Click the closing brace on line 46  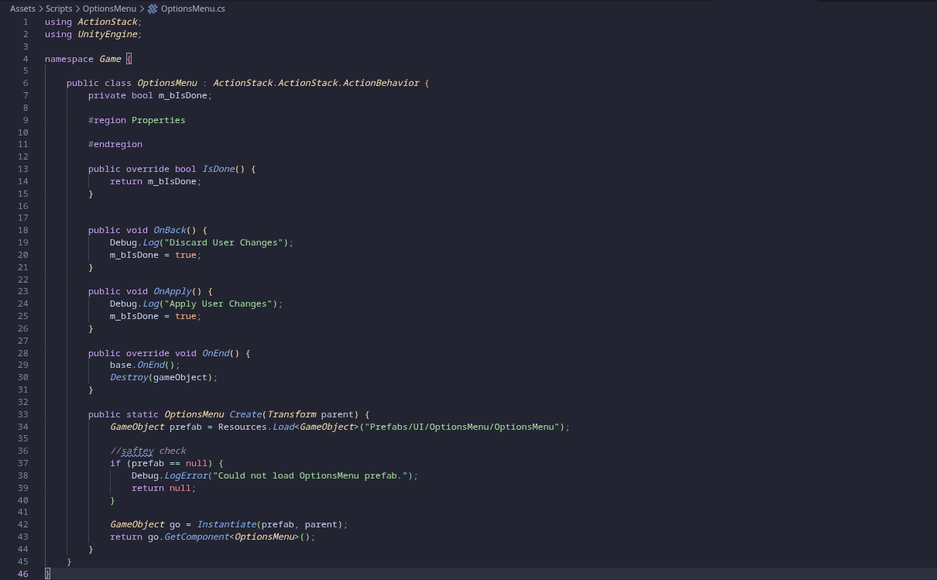[47, 574]
